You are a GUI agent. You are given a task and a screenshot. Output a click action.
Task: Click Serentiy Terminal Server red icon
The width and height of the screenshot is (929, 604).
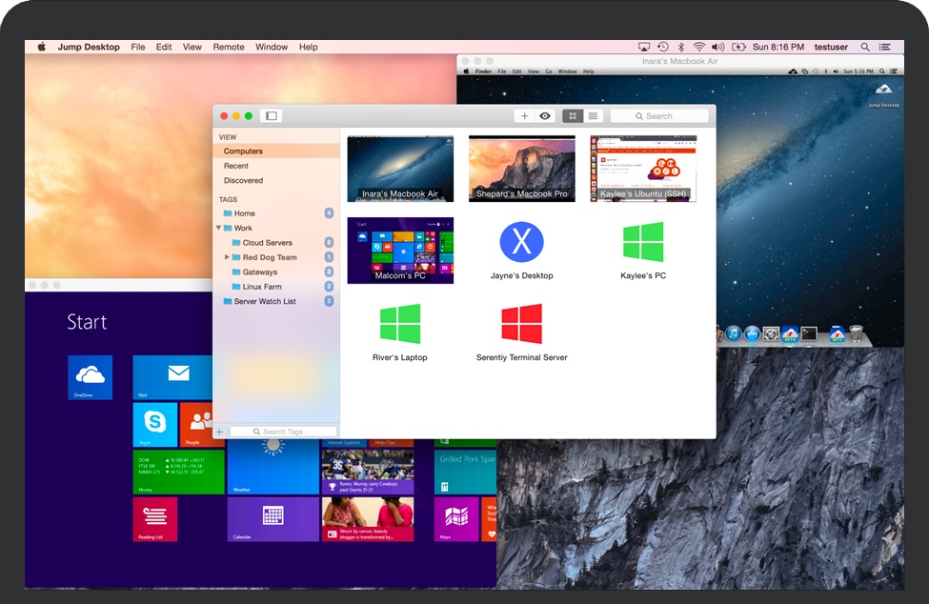[x=521, y=324]
